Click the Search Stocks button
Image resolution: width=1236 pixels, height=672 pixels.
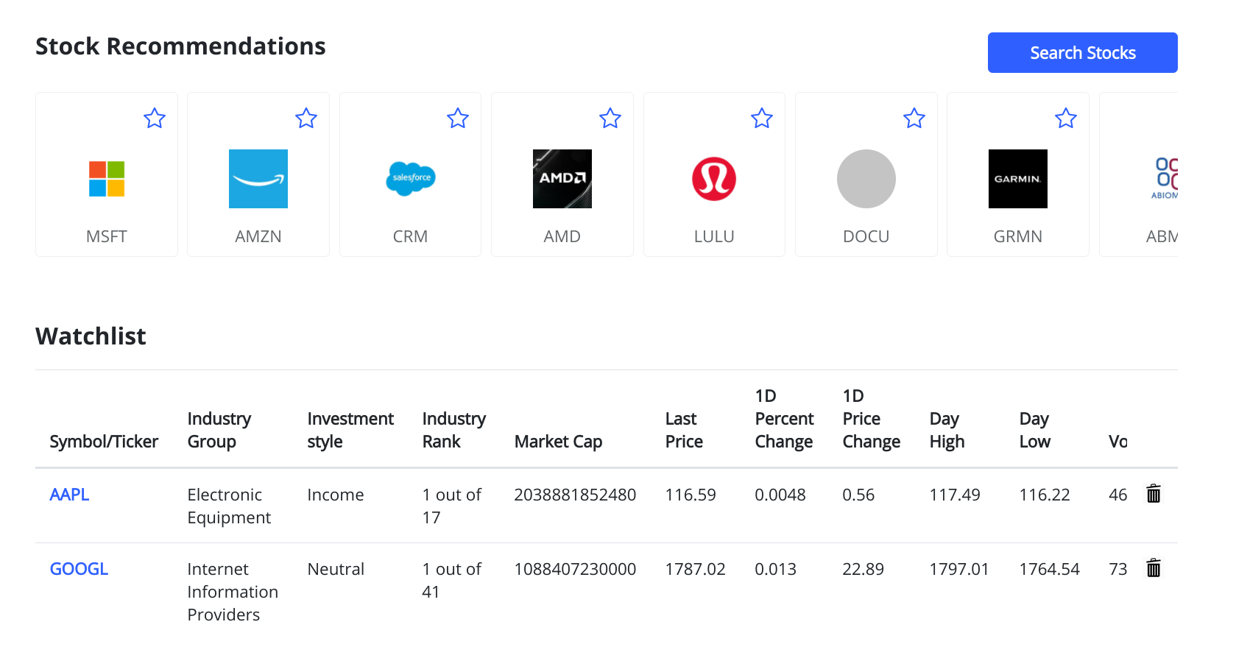click(1082, 52)
